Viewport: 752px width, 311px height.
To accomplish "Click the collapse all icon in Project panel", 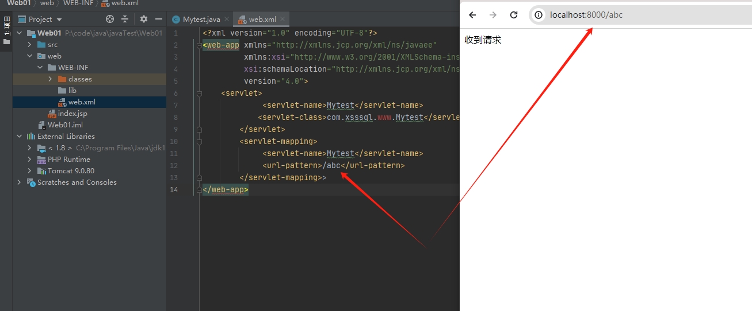I will [125, 19].
